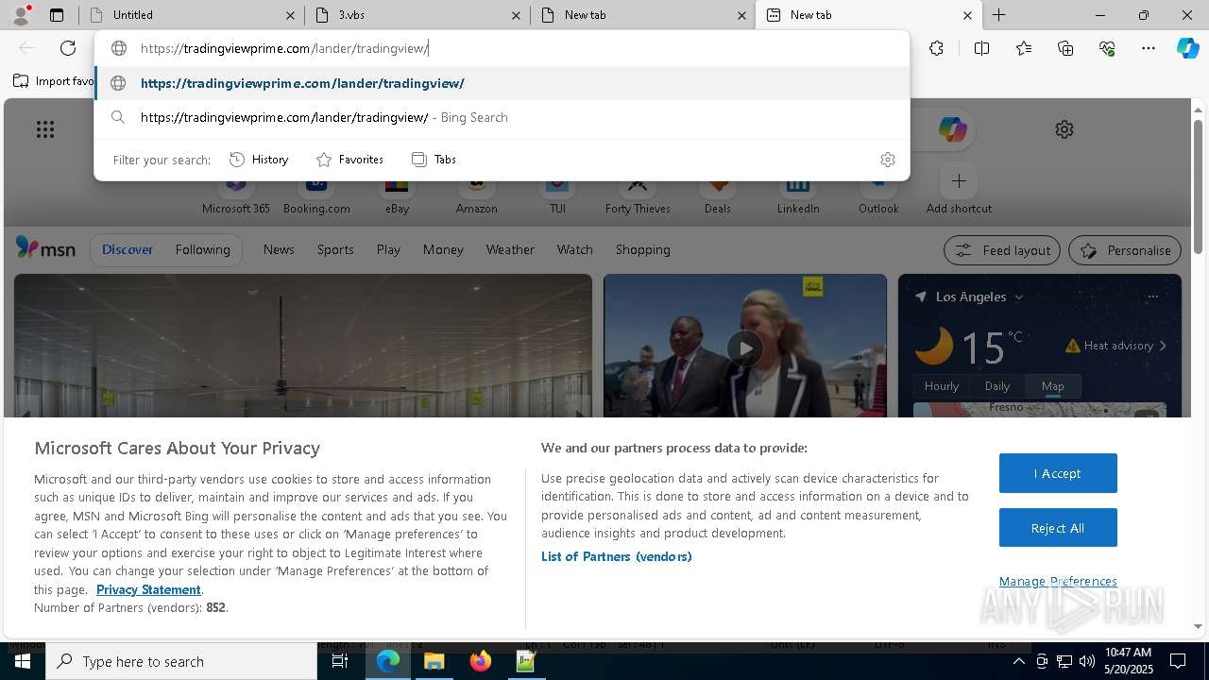1209x680 pixels.
Task: Open File Explorer from taskbar
Action: (434, 661)
